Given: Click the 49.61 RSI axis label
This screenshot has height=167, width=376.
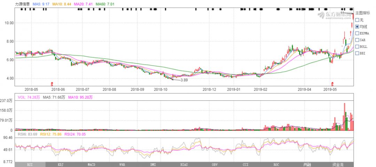Looking at the screenshot, I should pos(7,150).
